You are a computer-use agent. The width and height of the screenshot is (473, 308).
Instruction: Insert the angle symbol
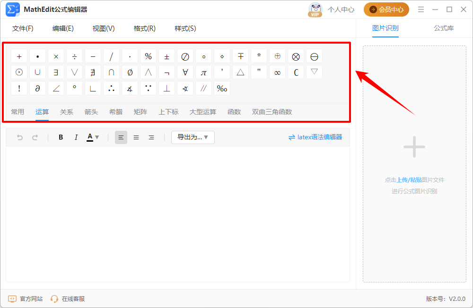(x=56, y=88)
